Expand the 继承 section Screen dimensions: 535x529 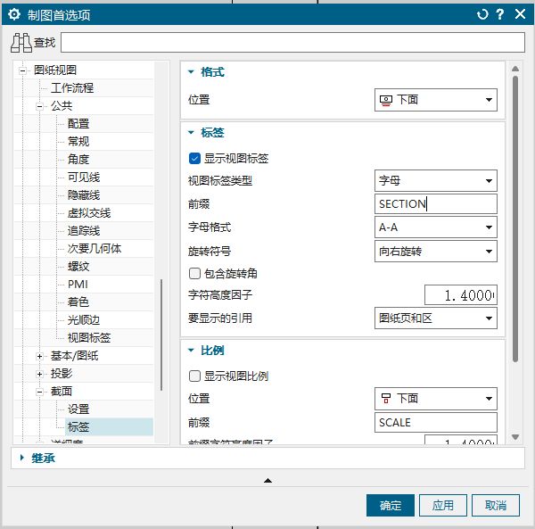[x=21, y=458]
